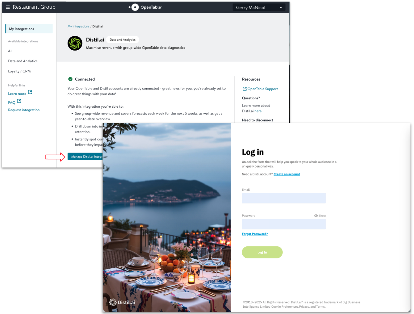Select Loyalty / CRM category
The width and height of the screenshot is (414, 314).
point(19,71)
